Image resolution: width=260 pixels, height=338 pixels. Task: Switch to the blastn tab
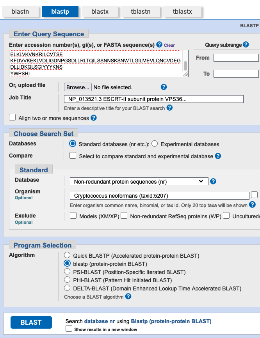20,11
